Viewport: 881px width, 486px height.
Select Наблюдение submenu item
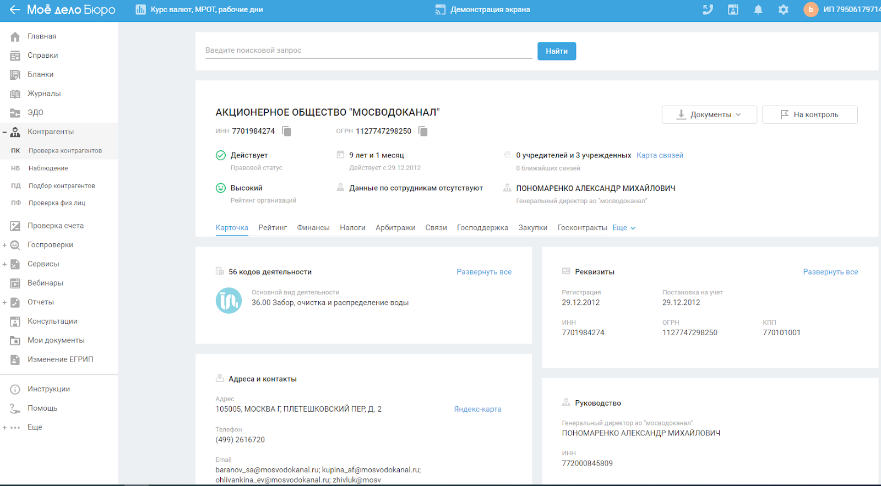coord(48,168)
